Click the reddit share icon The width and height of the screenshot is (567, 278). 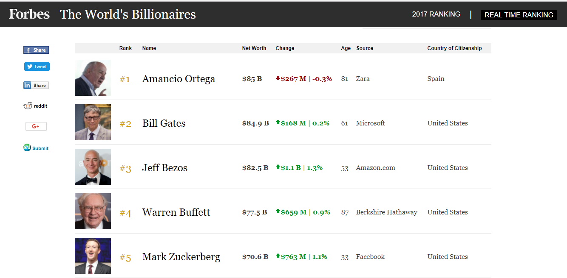(x=36, y=106)
